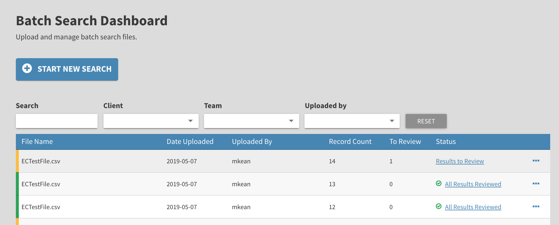
Task: Click green checkmark icon in 13-record row
Action: [x=439, y=184]
